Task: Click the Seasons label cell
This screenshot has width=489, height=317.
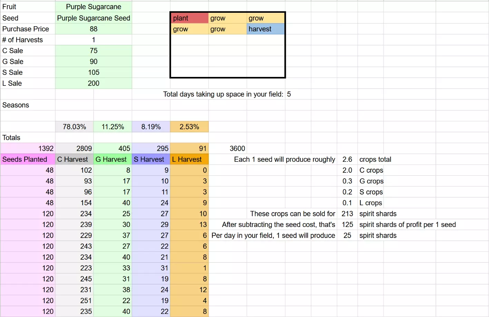Action: (28, 105)
